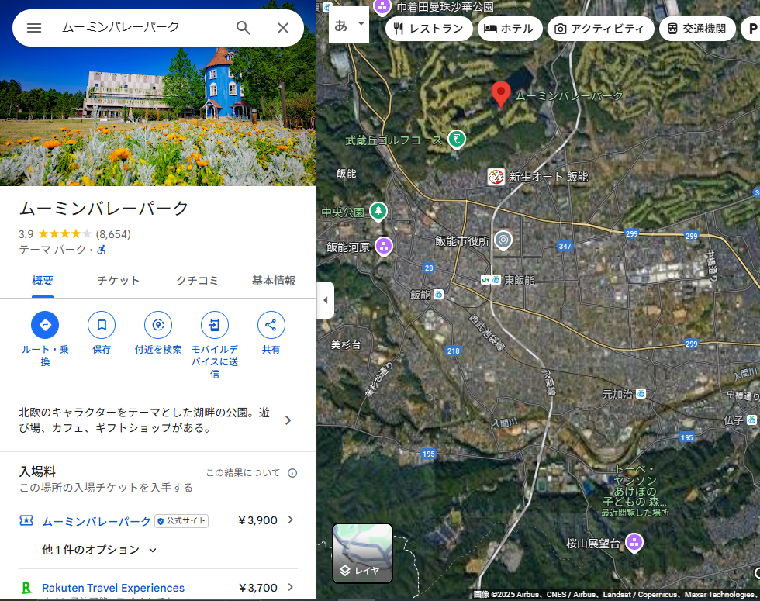Viewport: 760px width, 601px height.
Task: Click the ルート・乗換 directions icon
Action: (x=45, y=325)
